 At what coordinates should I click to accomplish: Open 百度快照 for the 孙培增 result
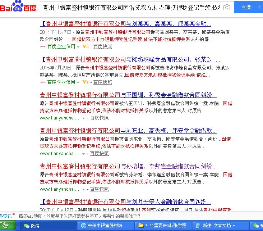99,189
